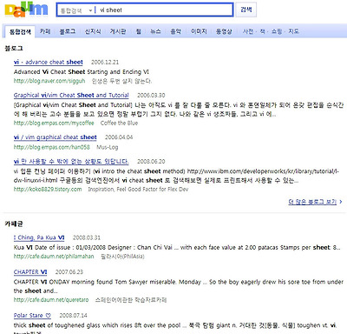
Task: Click snippet 'Advanced Vi Cheat Sheet Starting and Ending VI'
Action: point(82,71)
